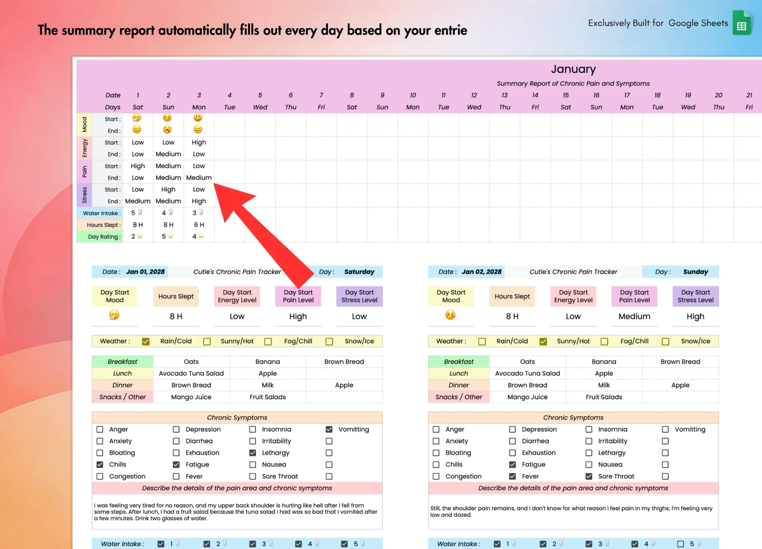Viewport: 762px width, 549px height.
Task: Click Mon stress end value High in summary
Action: (199, 201)
